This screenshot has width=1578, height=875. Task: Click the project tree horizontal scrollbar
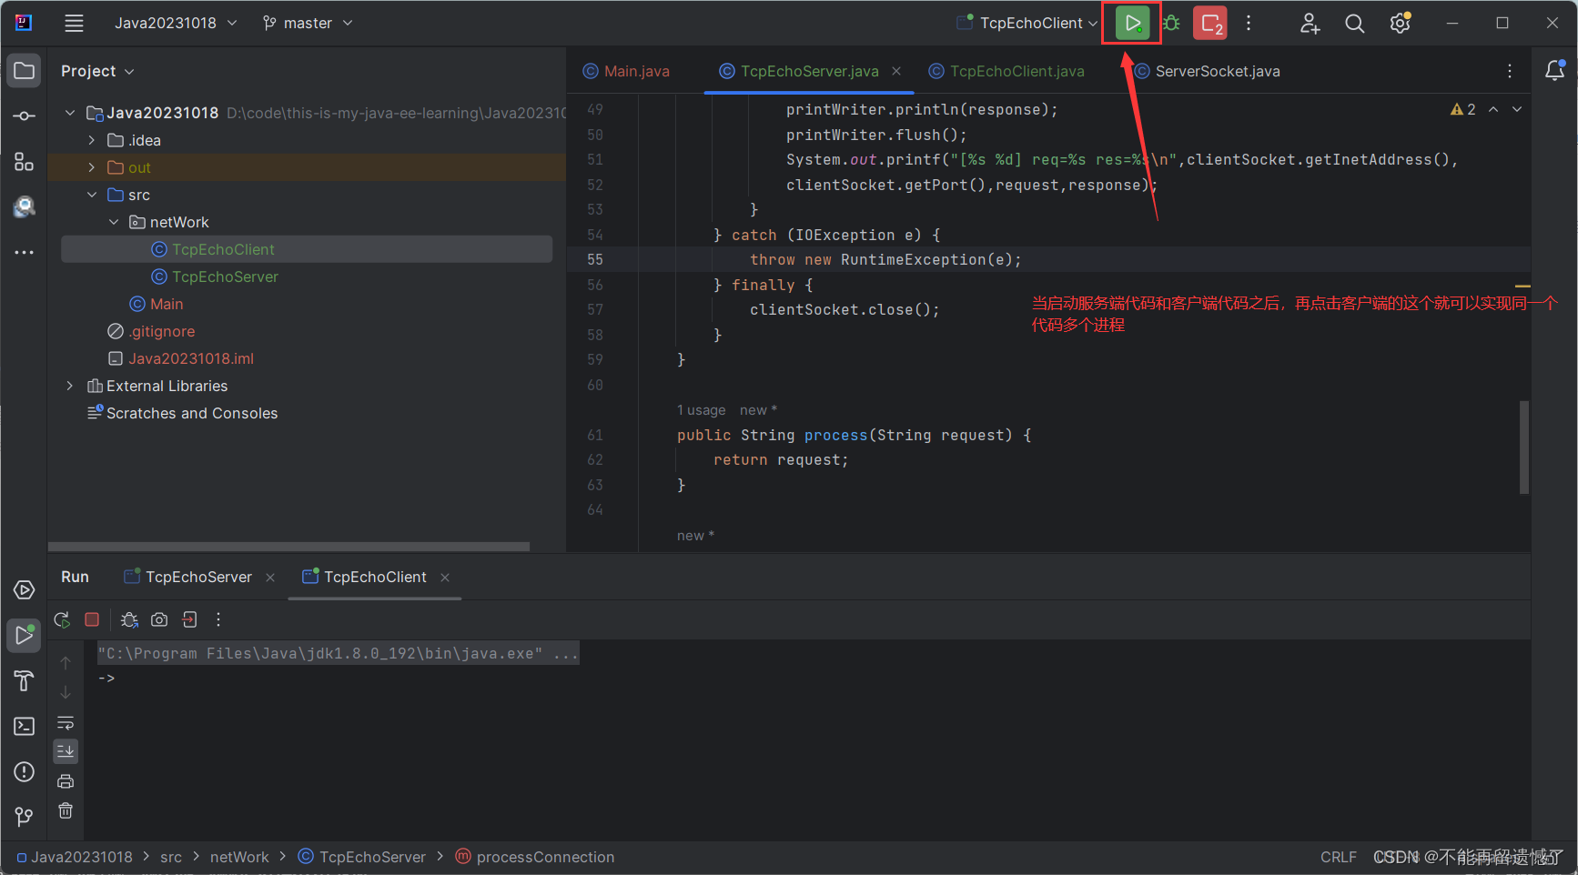[x=288, y=547]
